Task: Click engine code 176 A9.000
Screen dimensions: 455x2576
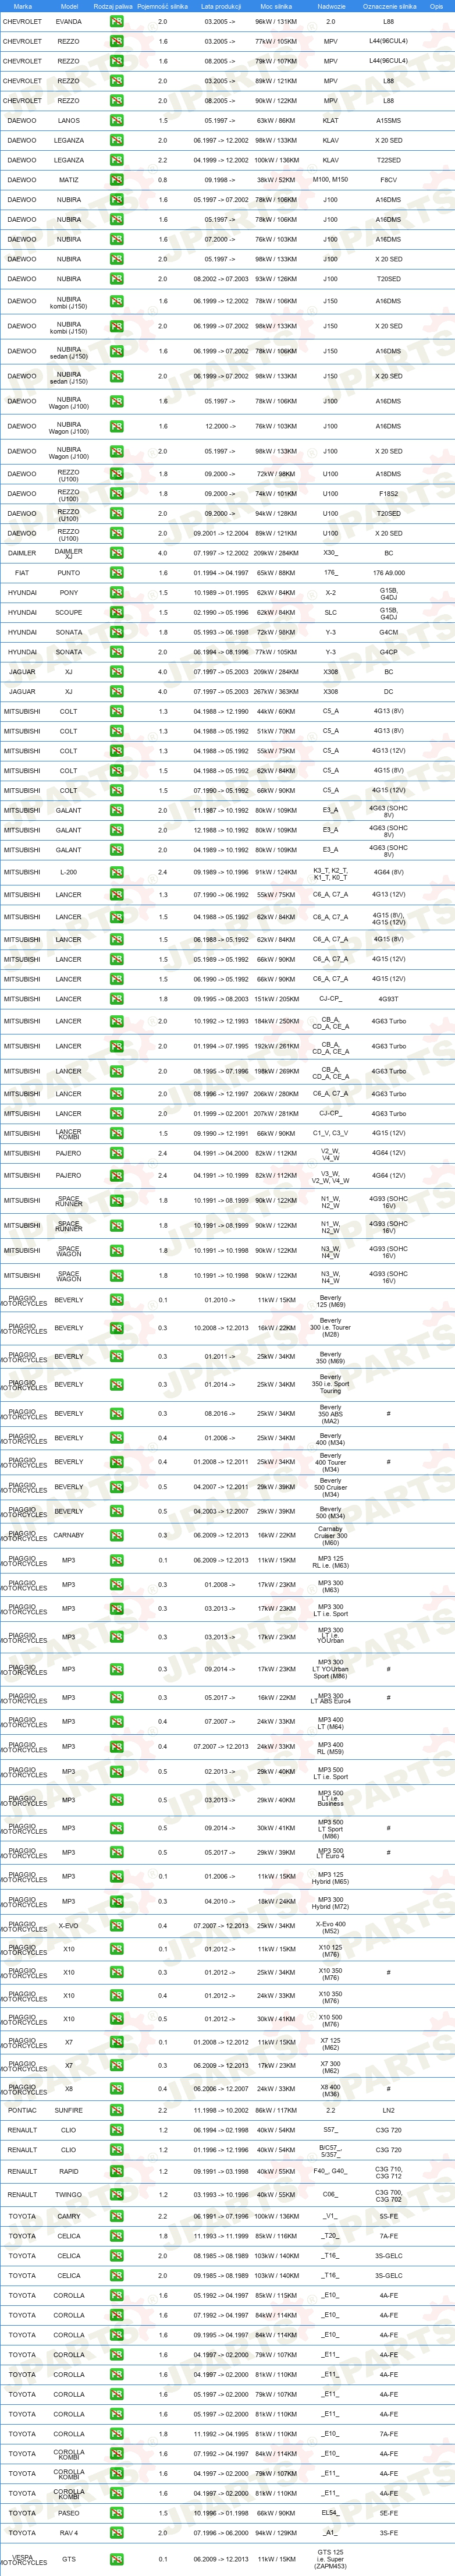Action: [389, 573]
